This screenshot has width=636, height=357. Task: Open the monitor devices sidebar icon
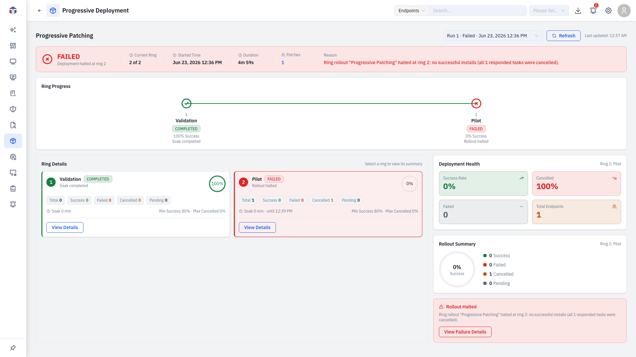(x=13, y=61)
